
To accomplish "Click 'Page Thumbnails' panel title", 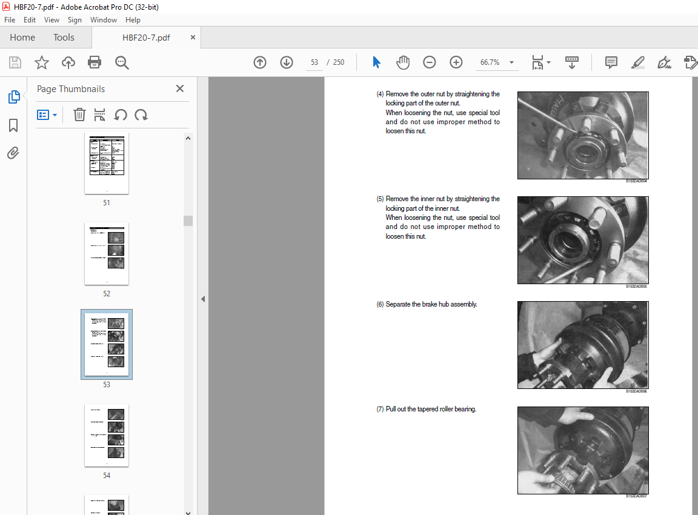I will tap(71, 89).
